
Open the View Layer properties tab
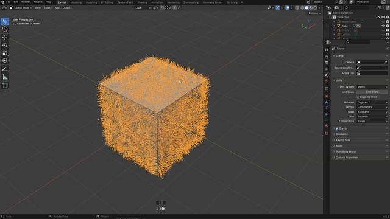(327, 69)
